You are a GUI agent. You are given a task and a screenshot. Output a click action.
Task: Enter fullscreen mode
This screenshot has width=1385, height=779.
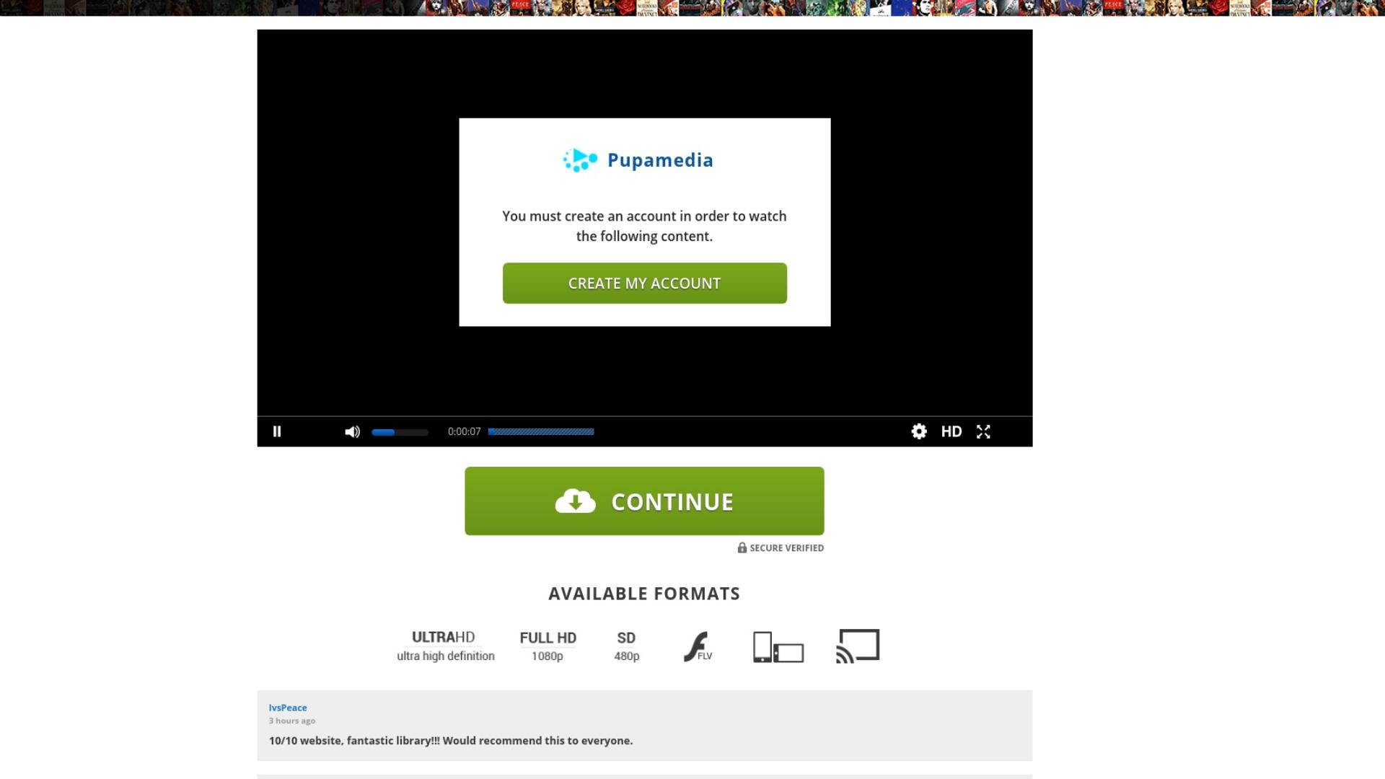(x=983, y=431)
